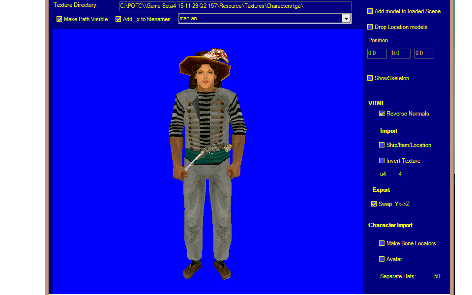Click the number 4 beside u4

(x=400, y=174)
